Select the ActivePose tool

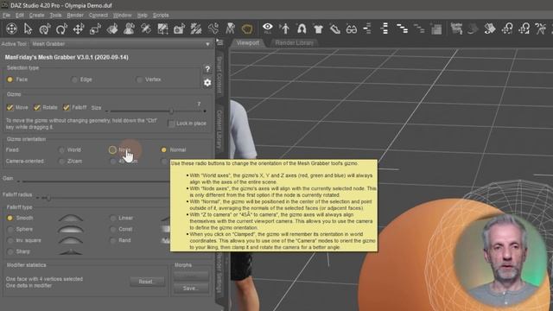pos(45,29)
